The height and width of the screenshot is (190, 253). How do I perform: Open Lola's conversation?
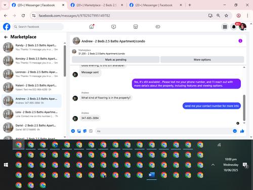[x=31, y=114]
